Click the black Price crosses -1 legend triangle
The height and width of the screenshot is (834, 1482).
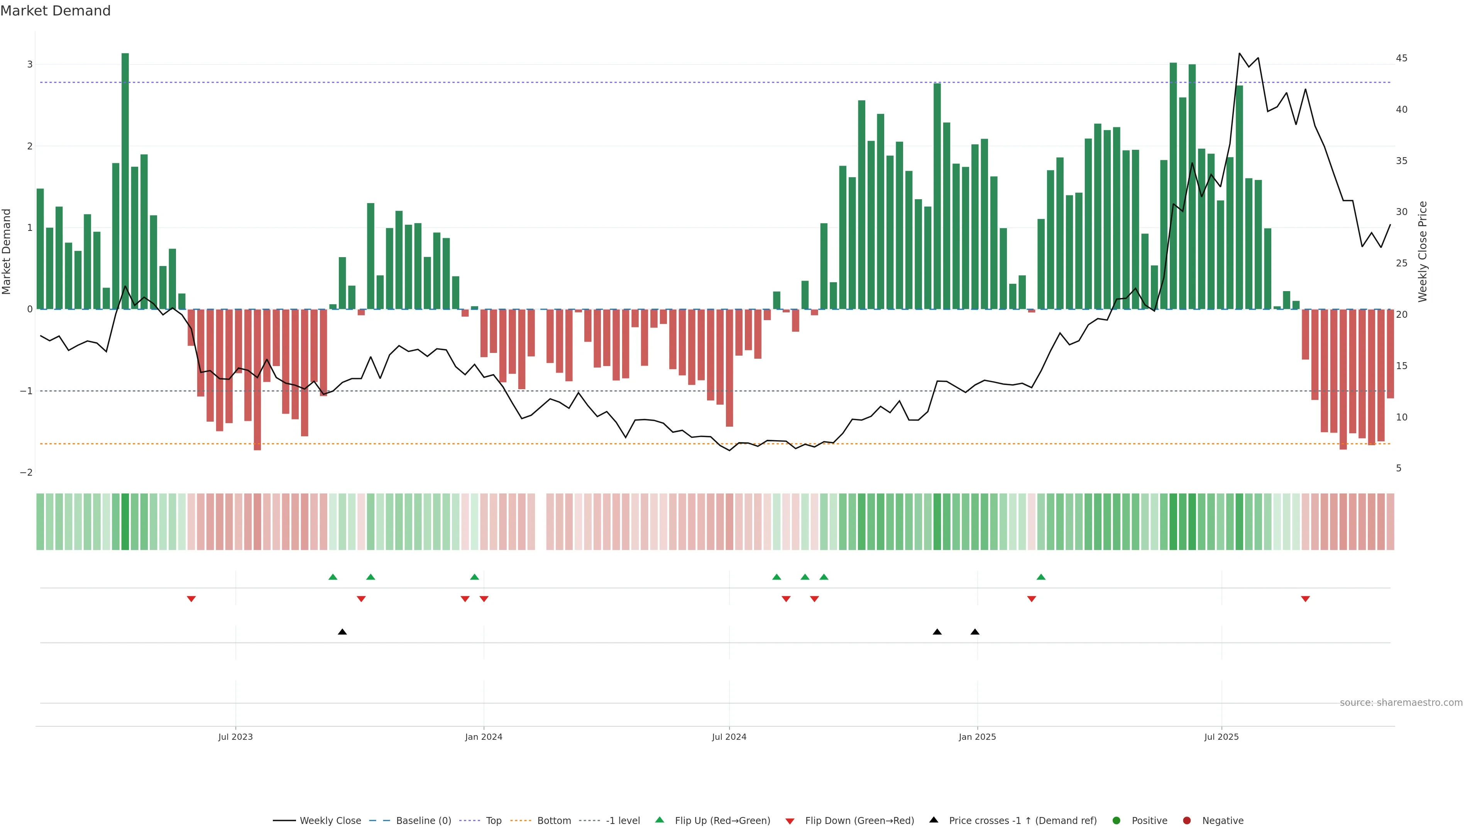tap(934, 820)
